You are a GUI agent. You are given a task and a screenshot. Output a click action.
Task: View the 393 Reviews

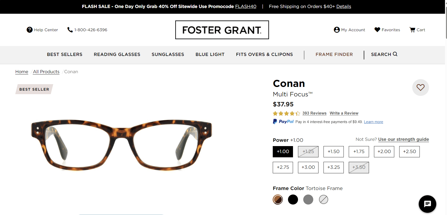click(314, 113)
